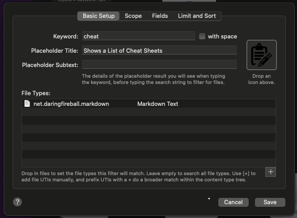Select the net.daringfireball.markdown UTI entry
This screenshot has width=297, height=218.
pos(71,104)
